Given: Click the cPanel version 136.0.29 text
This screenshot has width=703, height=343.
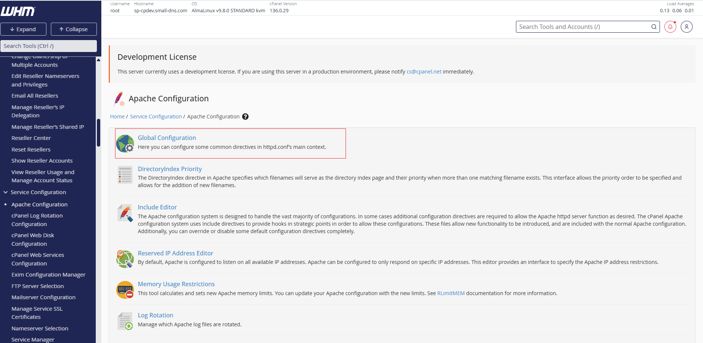Looking at the screenshot, I should coord(279,10).
